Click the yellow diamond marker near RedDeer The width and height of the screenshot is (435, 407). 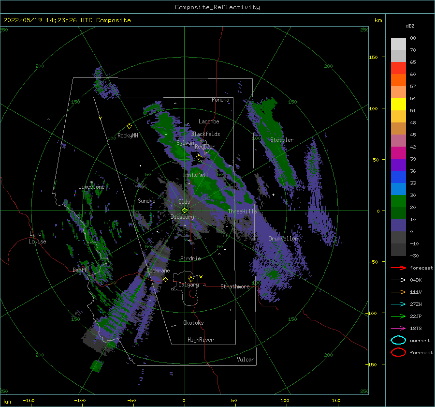[x=199, y=157]
